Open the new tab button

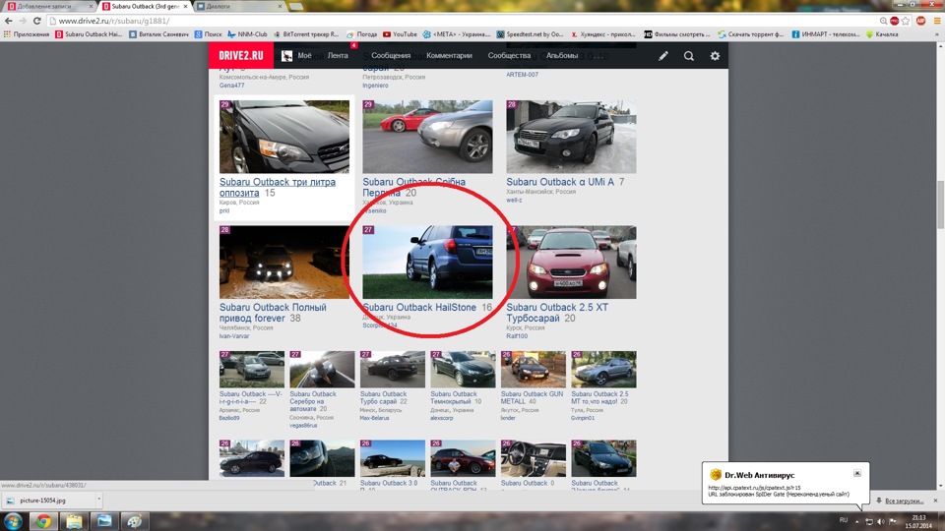[x=296, y=6]
